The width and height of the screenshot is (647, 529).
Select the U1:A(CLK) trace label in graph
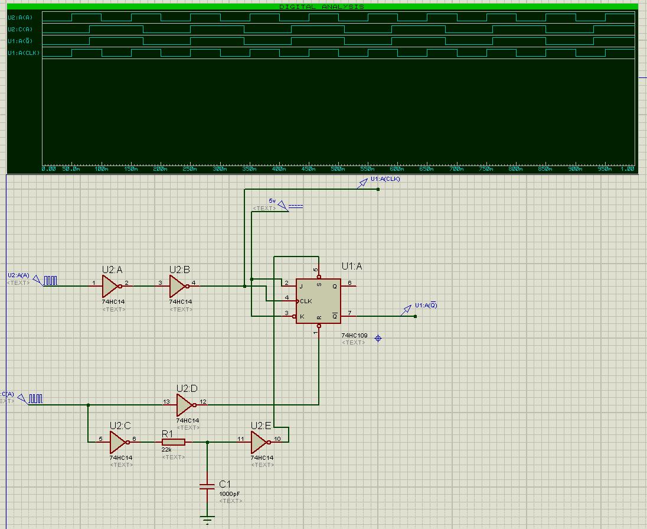click(23, 53)
